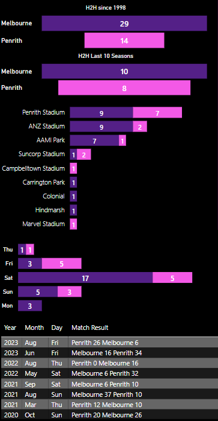Click Penrith Stadium pink bar showing 7
The width and height of the screenshot is (218, 421).
(157, 113)
